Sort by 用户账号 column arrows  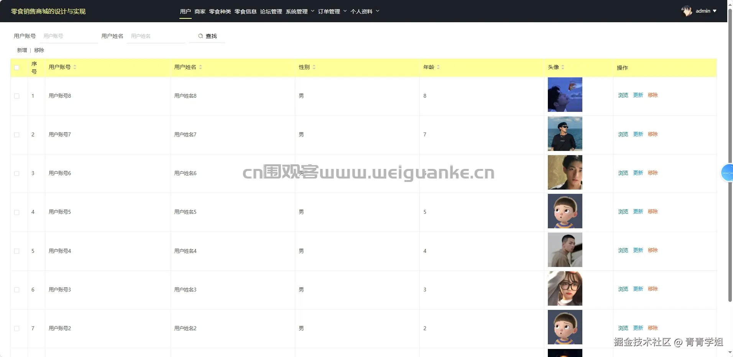click(x=75, y=67)
